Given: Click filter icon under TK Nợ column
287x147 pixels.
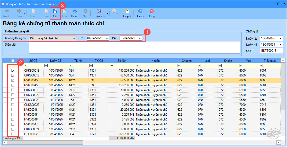Looking at the screenshot, I should tap(70, 65).
